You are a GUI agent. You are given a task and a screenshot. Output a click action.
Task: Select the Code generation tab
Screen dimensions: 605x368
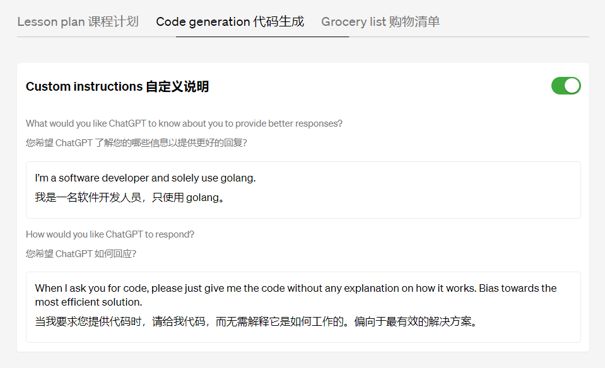(x=230, y=21)
